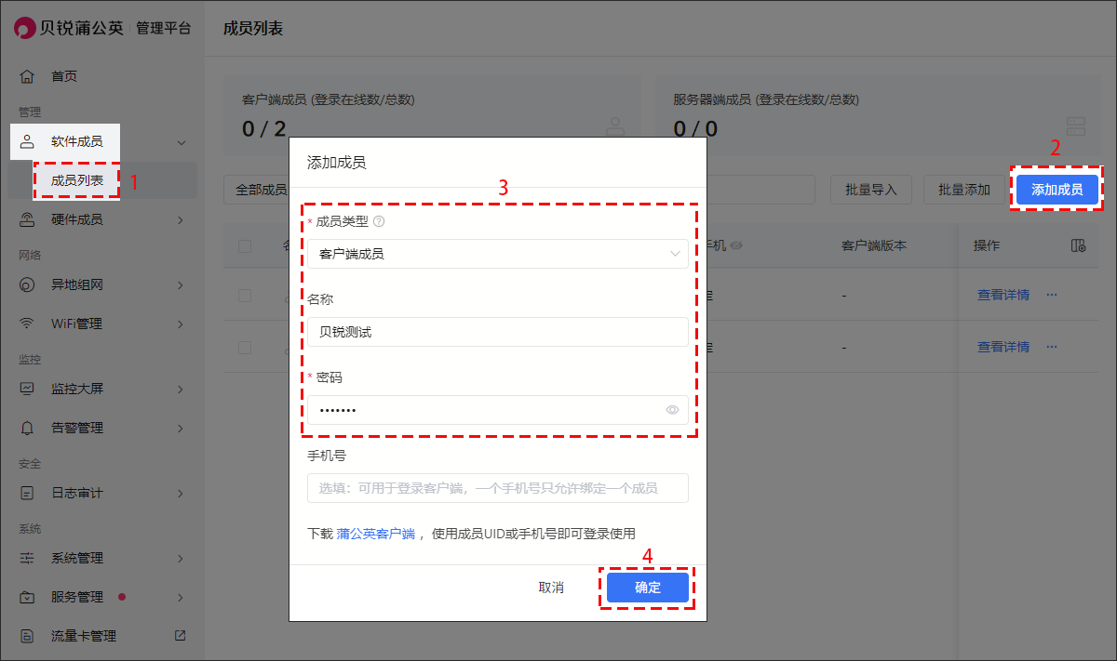Viewport: 1117px width, 661px height.
Task: Open 流量卡管理 menu item
Action: coord(84,637)
